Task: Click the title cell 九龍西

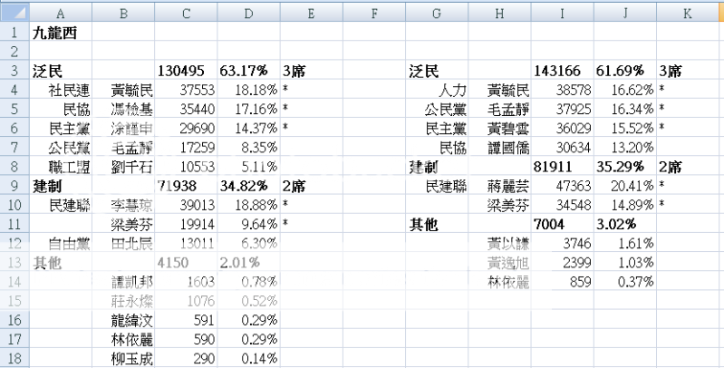Action: pos(61,32)
